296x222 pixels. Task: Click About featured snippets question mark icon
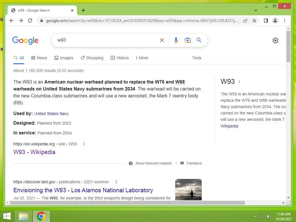[131, 163]
